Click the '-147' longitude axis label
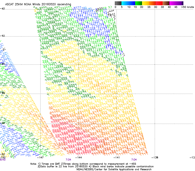The width and height of the screenshot is (195, 171). click(x=40, y=158)
